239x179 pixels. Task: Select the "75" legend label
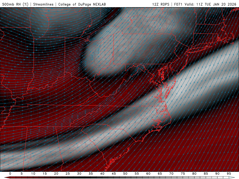[x=183, y=174]
